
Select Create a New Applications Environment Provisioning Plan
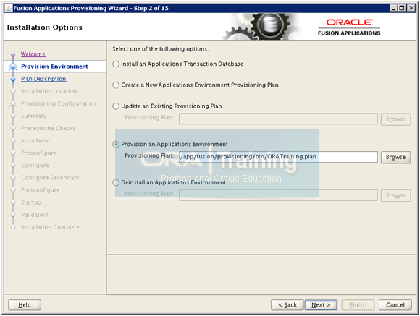coord(116,85)
